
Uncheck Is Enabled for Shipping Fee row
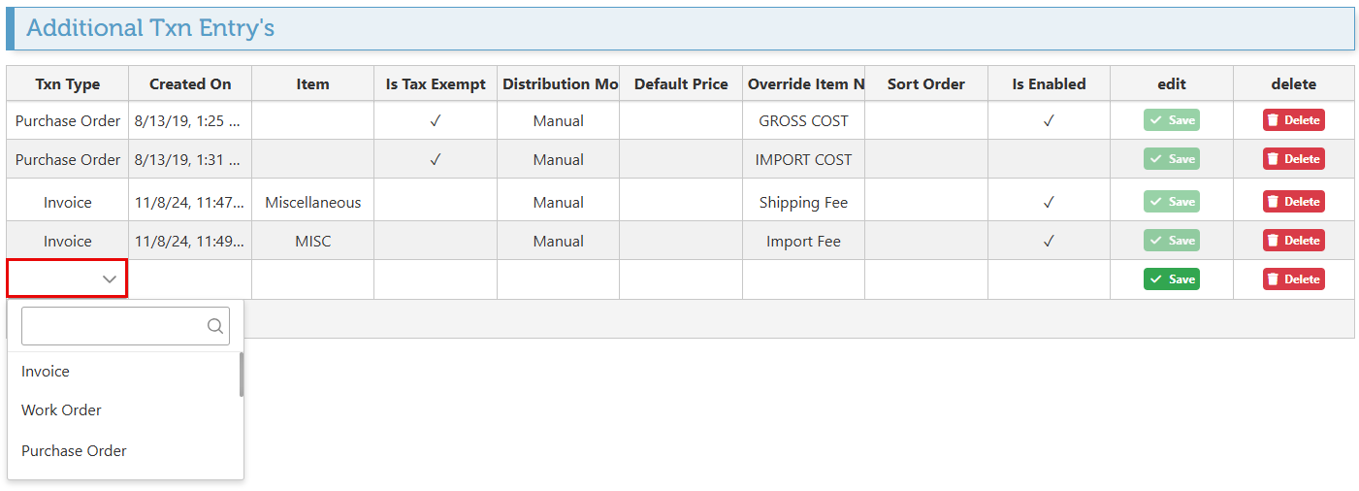click(1048, 203)
